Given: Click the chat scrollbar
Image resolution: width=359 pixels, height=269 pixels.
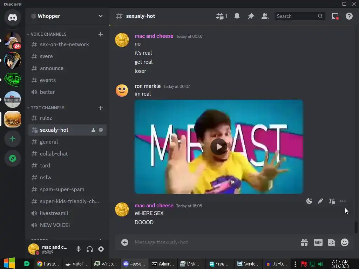Looking at the screenshot, I should tap(355, 227).
